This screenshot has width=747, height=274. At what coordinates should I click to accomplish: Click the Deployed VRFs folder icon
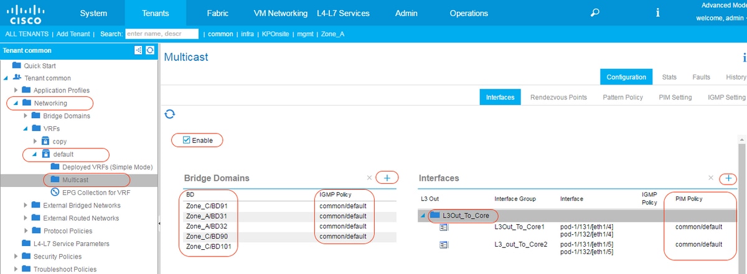(x=55, y=167)
